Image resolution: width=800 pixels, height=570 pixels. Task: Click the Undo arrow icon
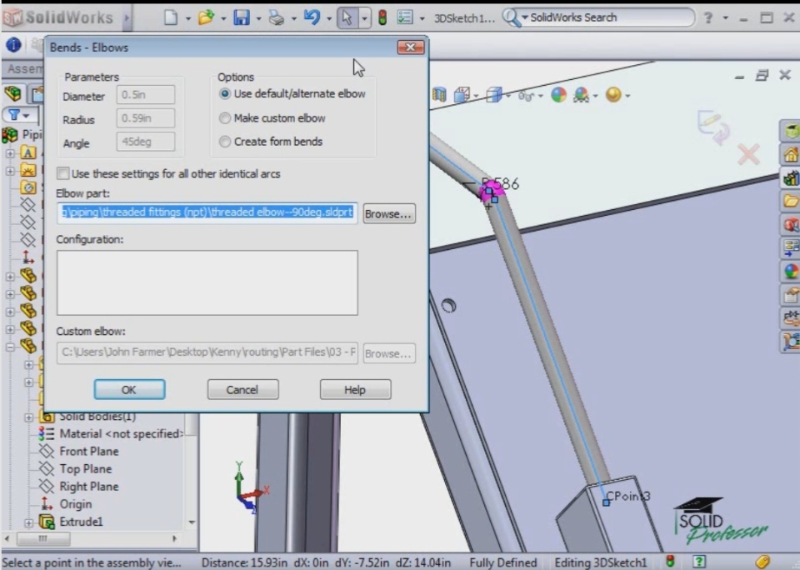point(311,17)
